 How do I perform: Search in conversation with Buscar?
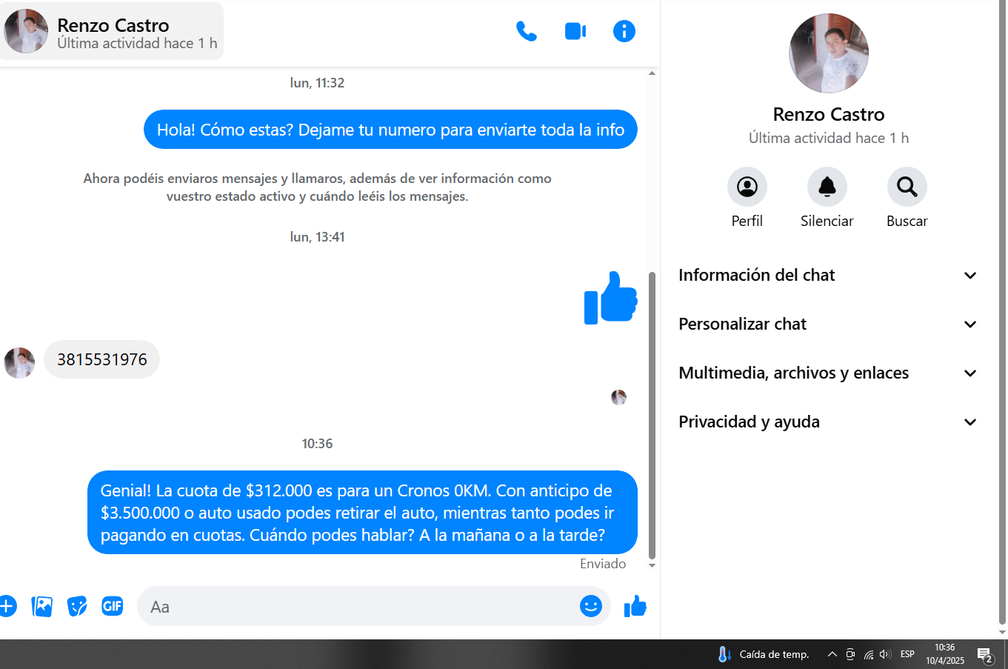point(907,187)
